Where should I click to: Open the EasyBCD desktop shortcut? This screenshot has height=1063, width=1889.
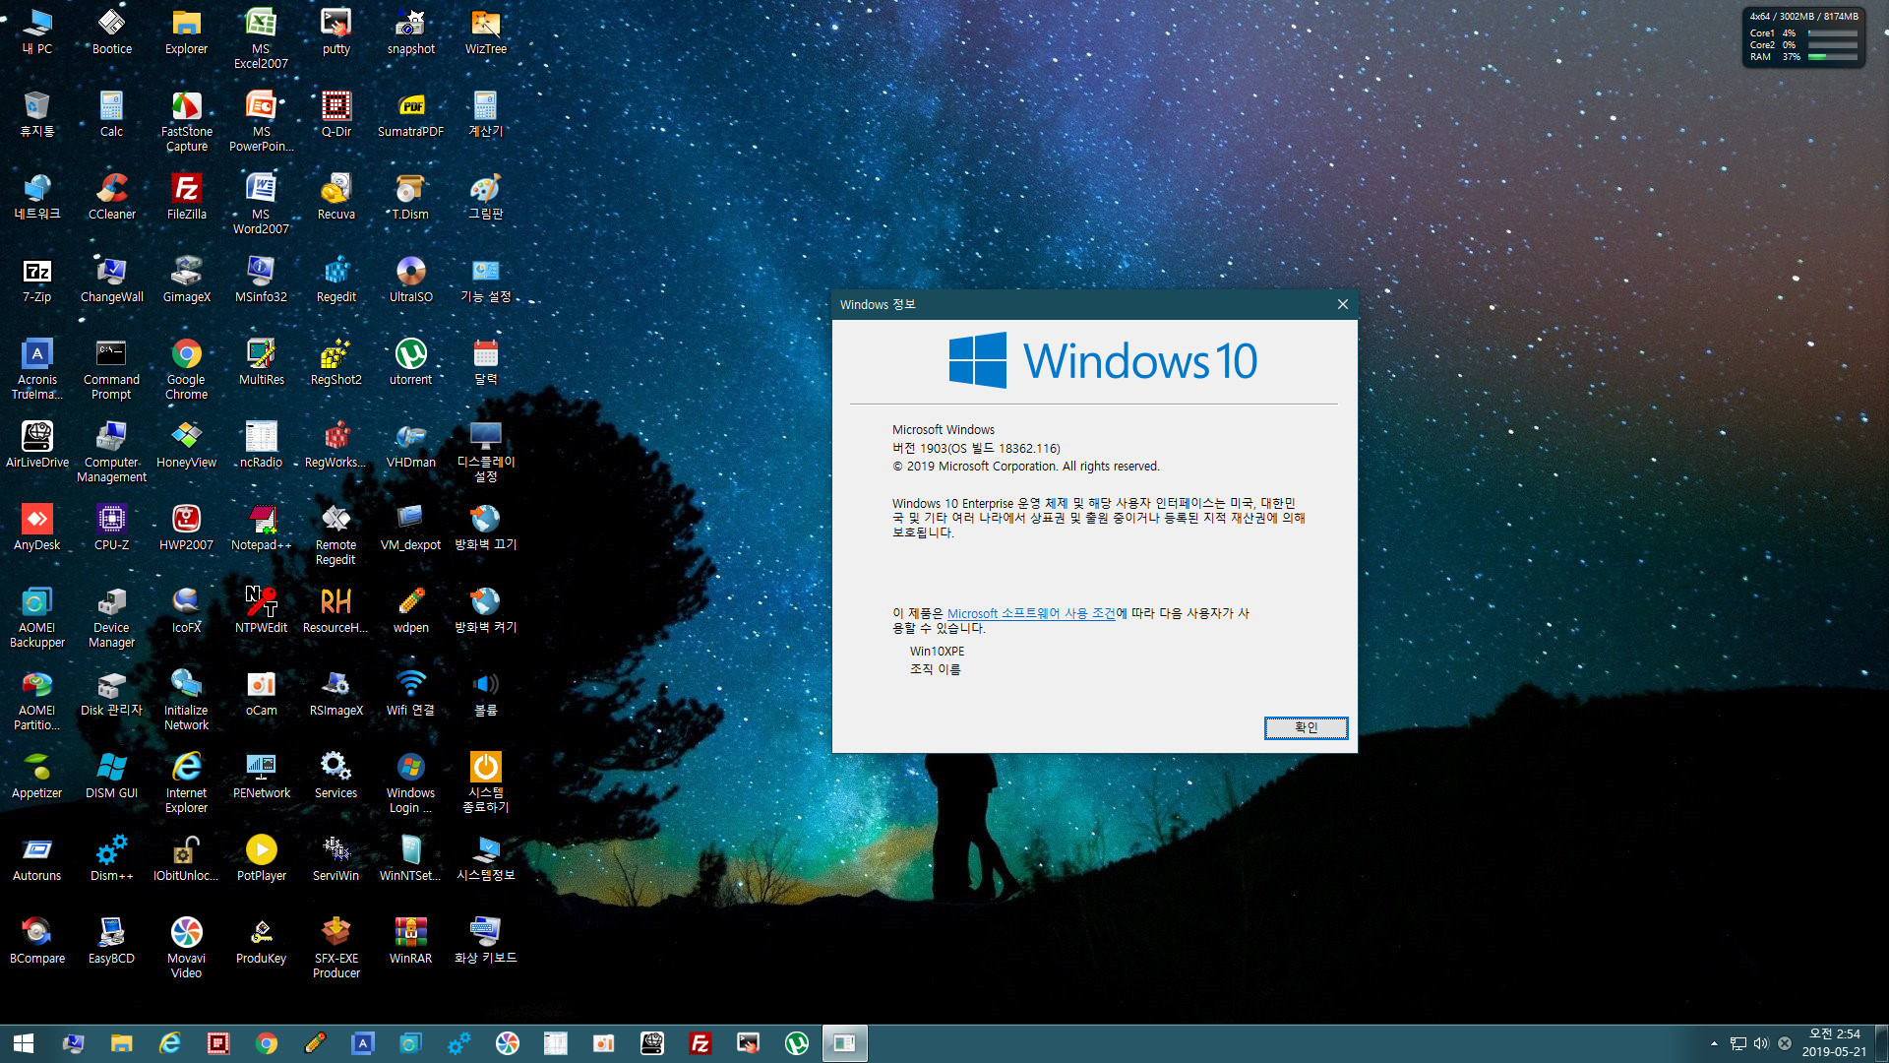click(111, 941)
